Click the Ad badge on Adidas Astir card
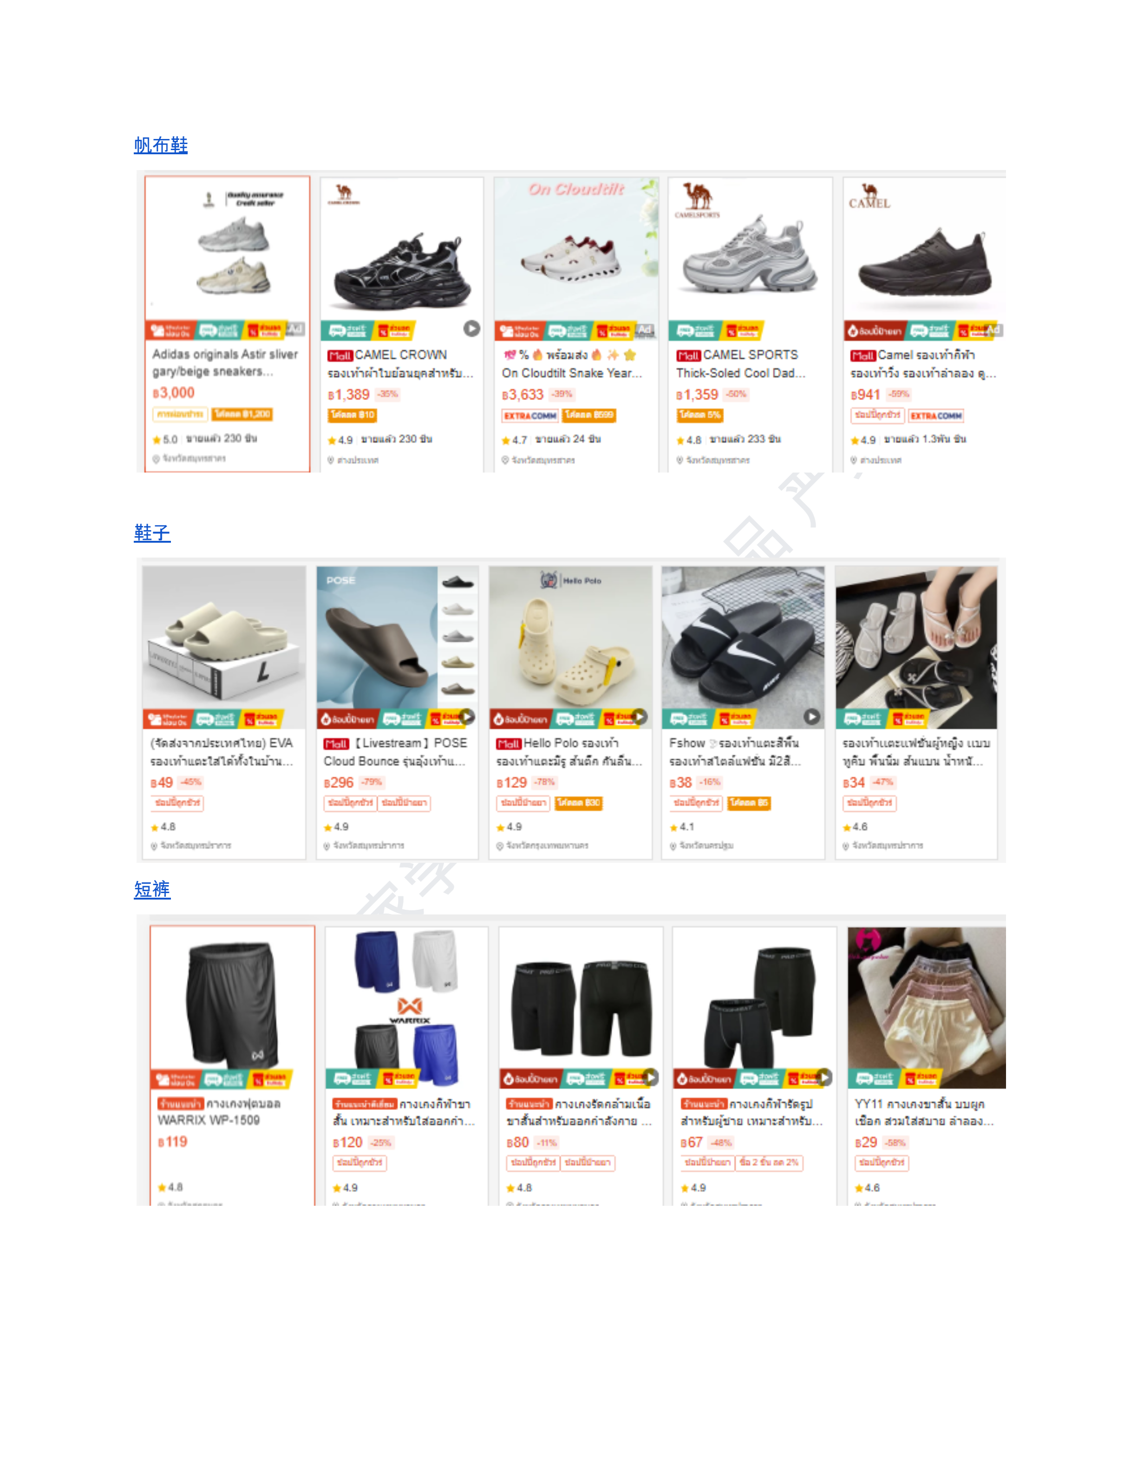Screen dimensions: 1137x1472 click(x=296, y=329)
